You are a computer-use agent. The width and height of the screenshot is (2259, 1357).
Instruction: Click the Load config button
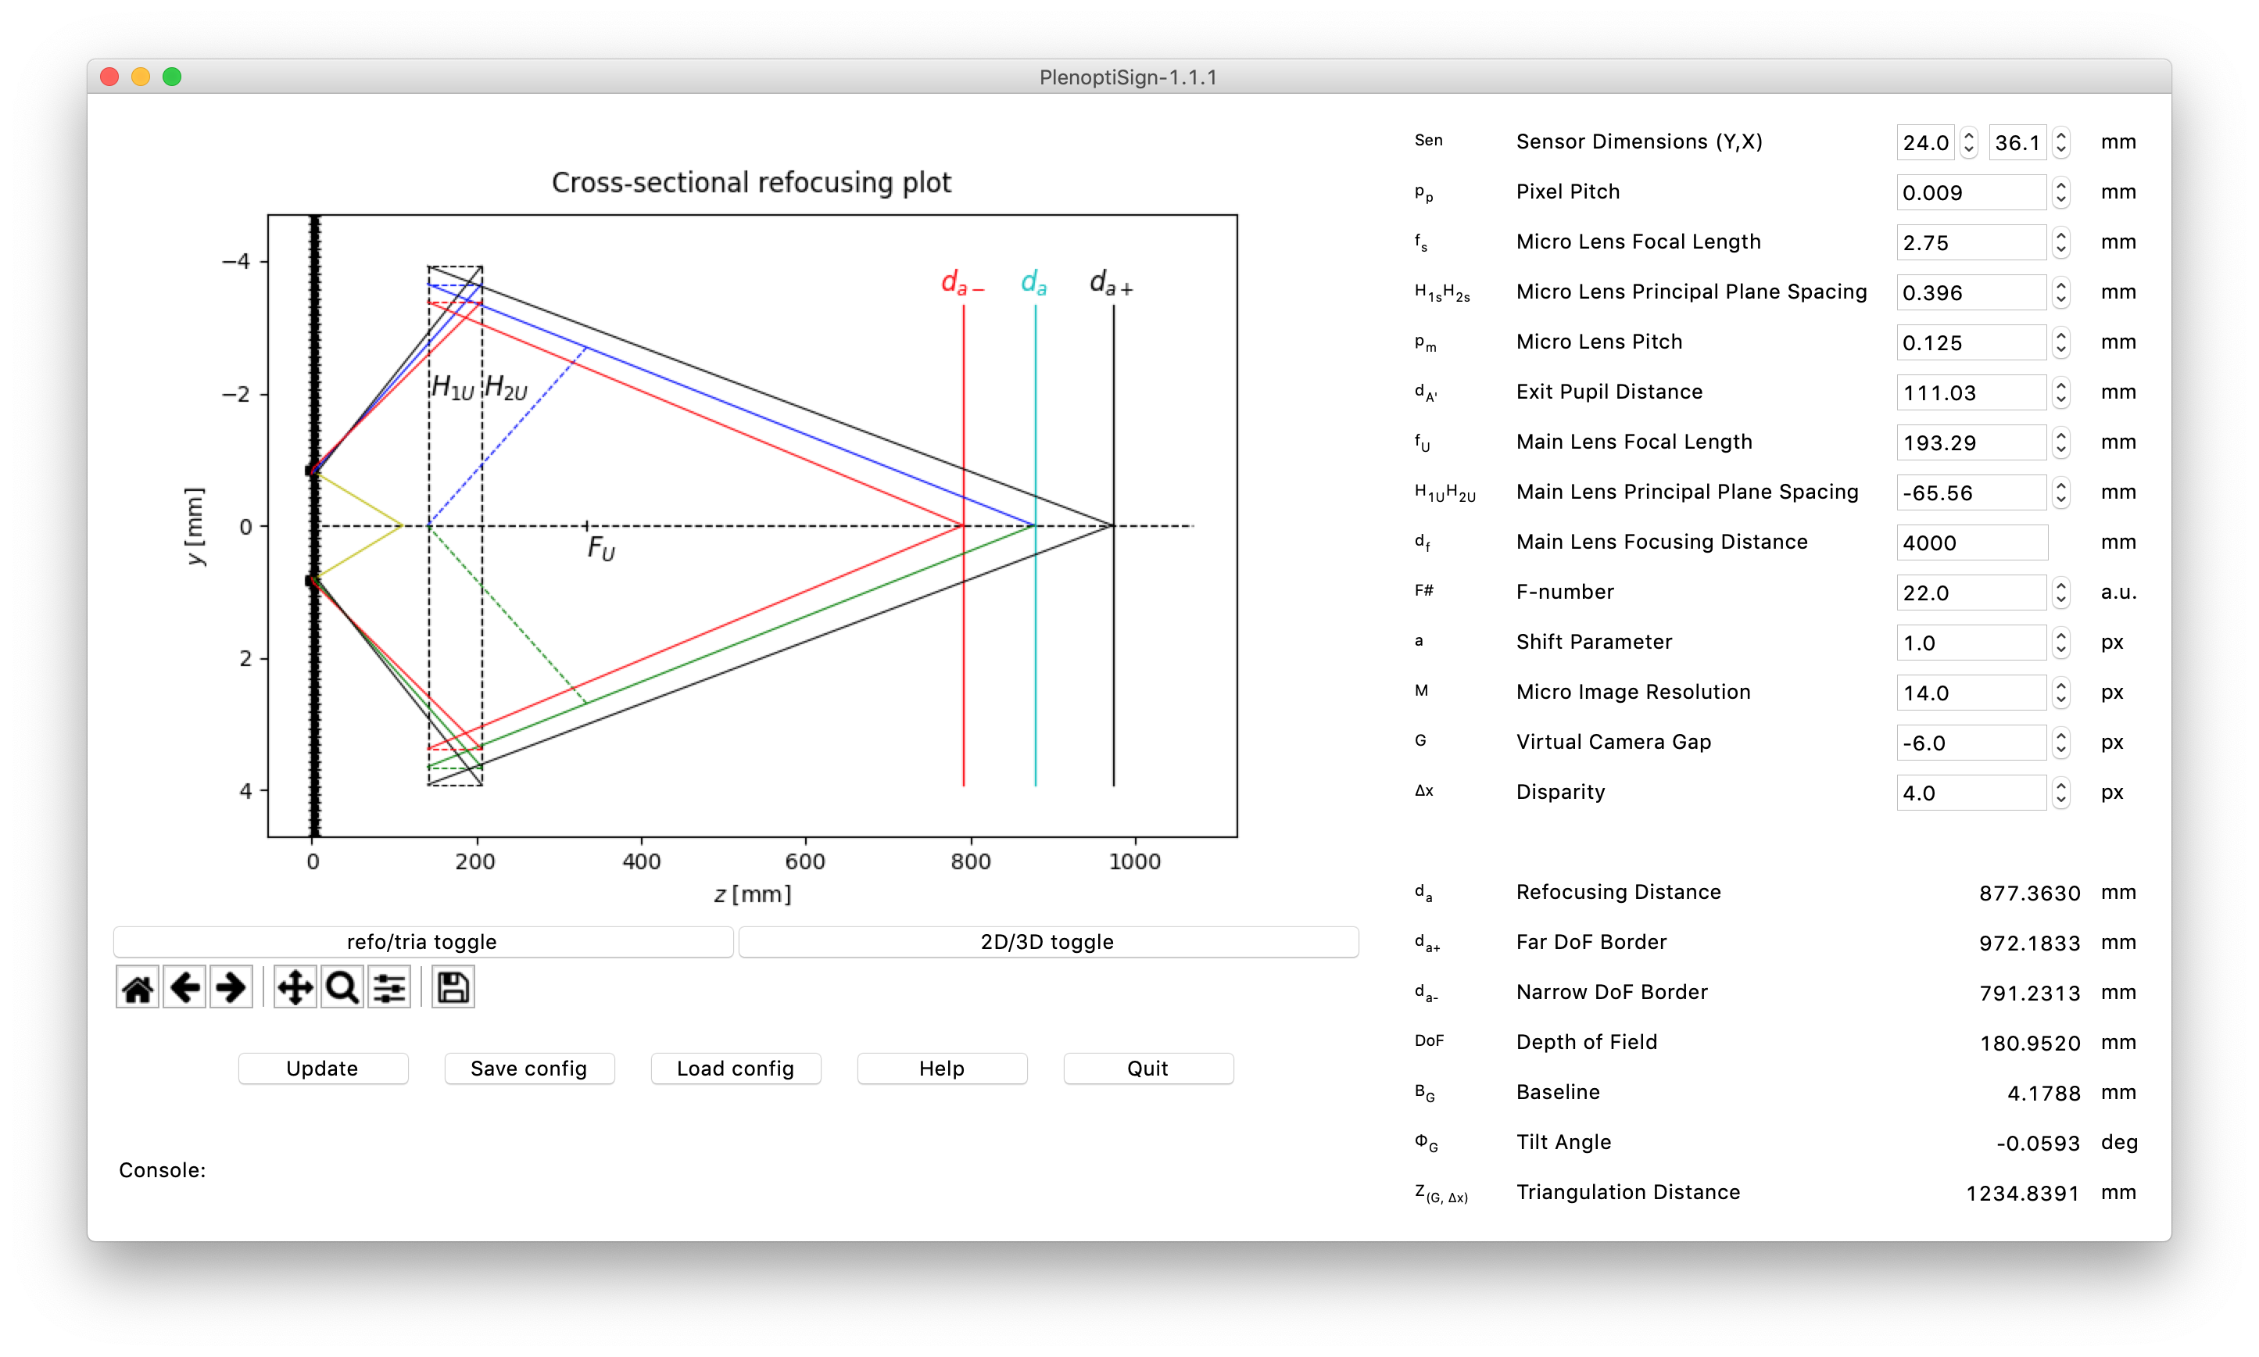coord(735,1068)
